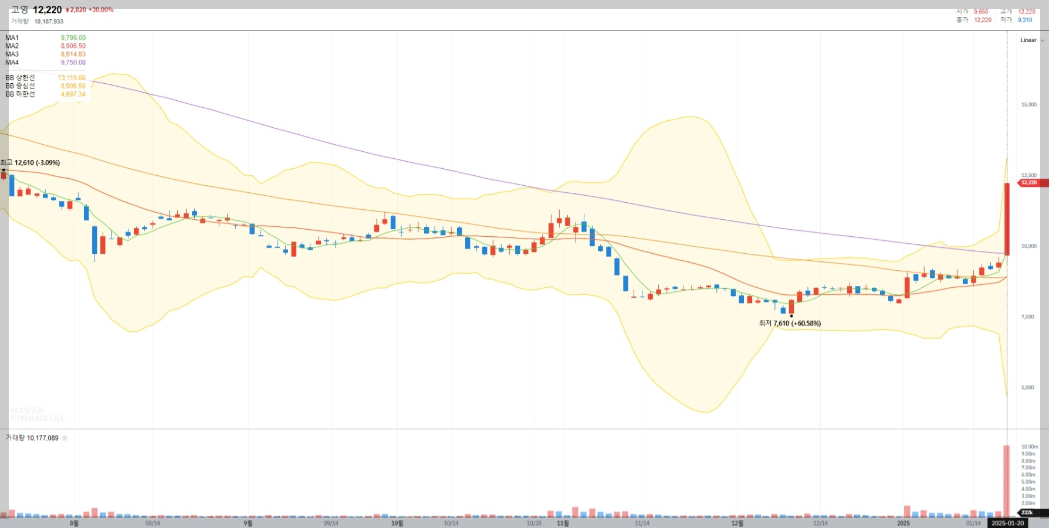Image resolution: width=1049 pixels, height=528 pixels.
Task: Click the 12월 month label on time axis
Action: coord(737,523)
